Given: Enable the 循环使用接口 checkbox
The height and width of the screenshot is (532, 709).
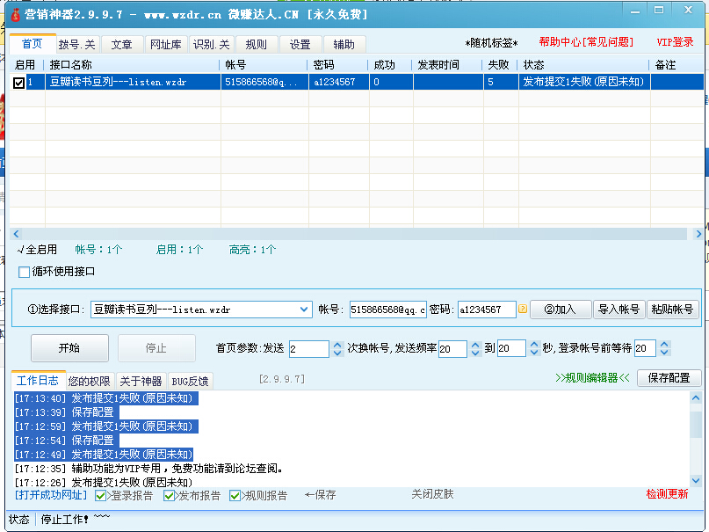Looking at the screenshot, I should point(25,272).
